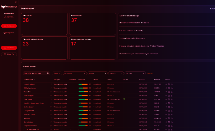Select Dashboard in the sidebar
The height and width of the screenshot is (131, 215).
pyautogui.click(x=9, y=26)
